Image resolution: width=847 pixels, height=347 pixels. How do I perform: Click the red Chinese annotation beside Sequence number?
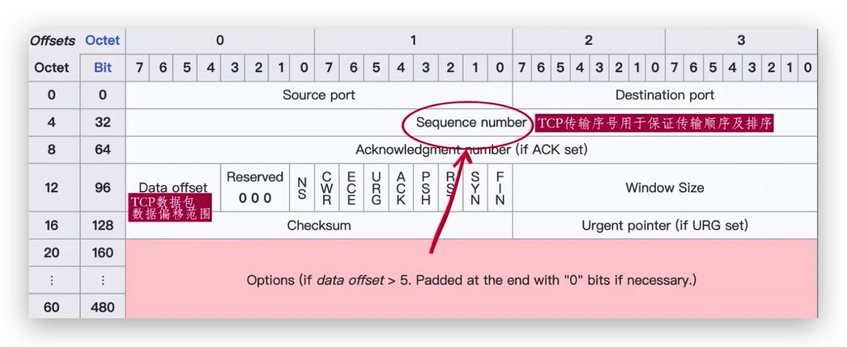654,124
